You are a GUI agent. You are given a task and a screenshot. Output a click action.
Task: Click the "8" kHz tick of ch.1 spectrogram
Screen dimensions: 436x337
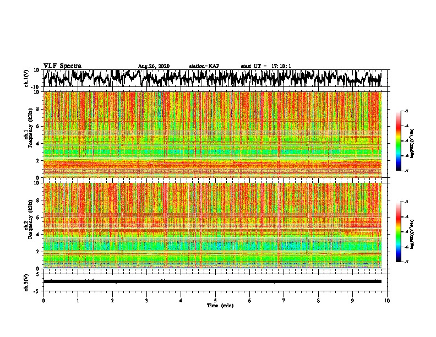point(38,109)
